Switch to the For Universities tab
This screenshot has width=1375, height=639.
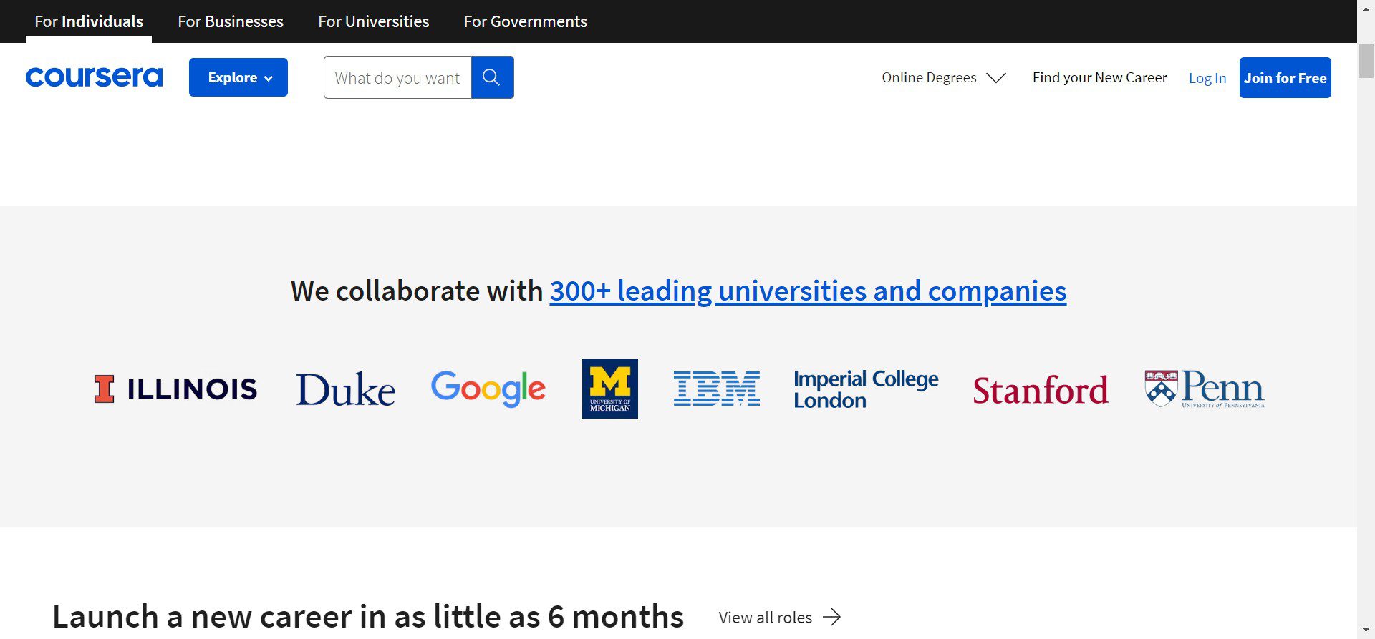(x=373, y=21)
